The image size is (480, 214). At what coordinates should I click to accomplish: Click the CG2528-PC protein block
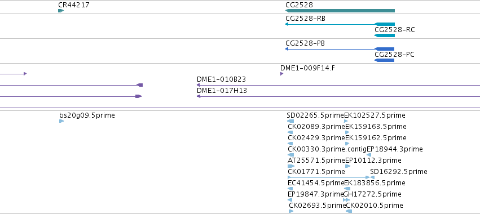(x=384, y=60)
